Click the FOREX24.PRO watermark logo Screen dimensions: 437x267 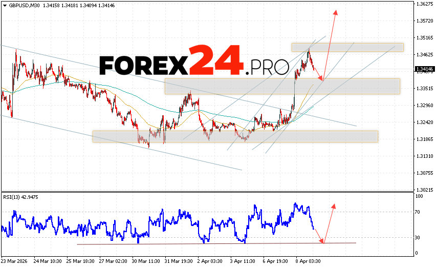[x=194, y=63]
